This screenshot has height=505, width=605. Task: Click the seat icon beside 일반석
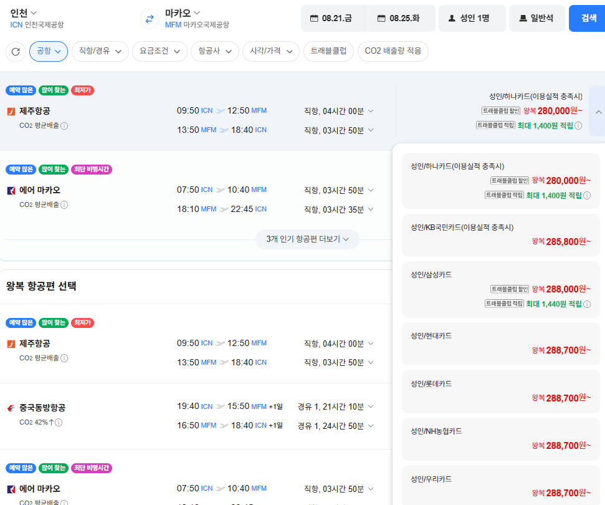523,18
